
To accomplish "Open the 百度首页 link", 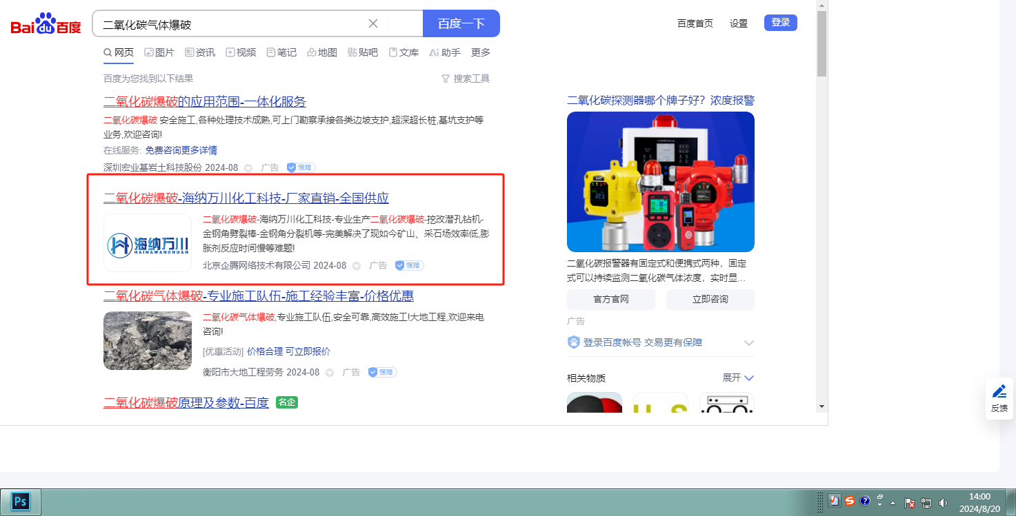I will (695, 23).
